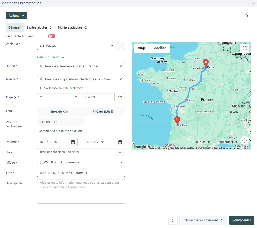This screenshot has height=228, width=257.
Task: Click location pin in Départ field
Action: tap(41, 66)
